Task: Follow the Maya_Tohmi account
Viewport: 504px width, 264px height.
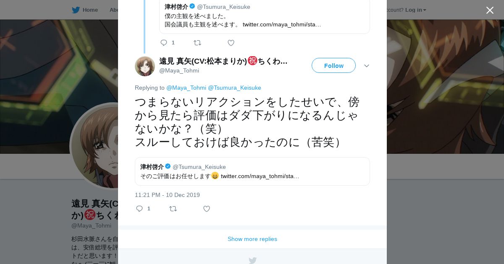Action: 333,65
